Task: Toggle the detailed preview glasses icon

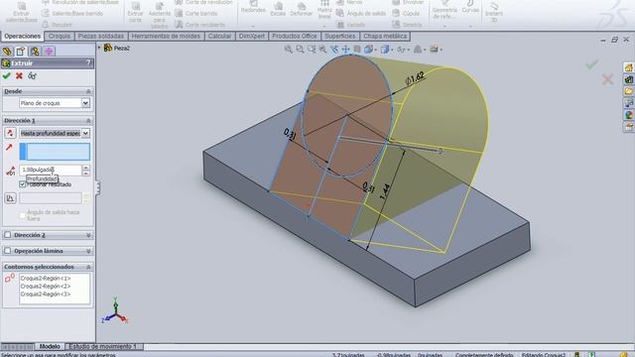Action: click(32, 75)
